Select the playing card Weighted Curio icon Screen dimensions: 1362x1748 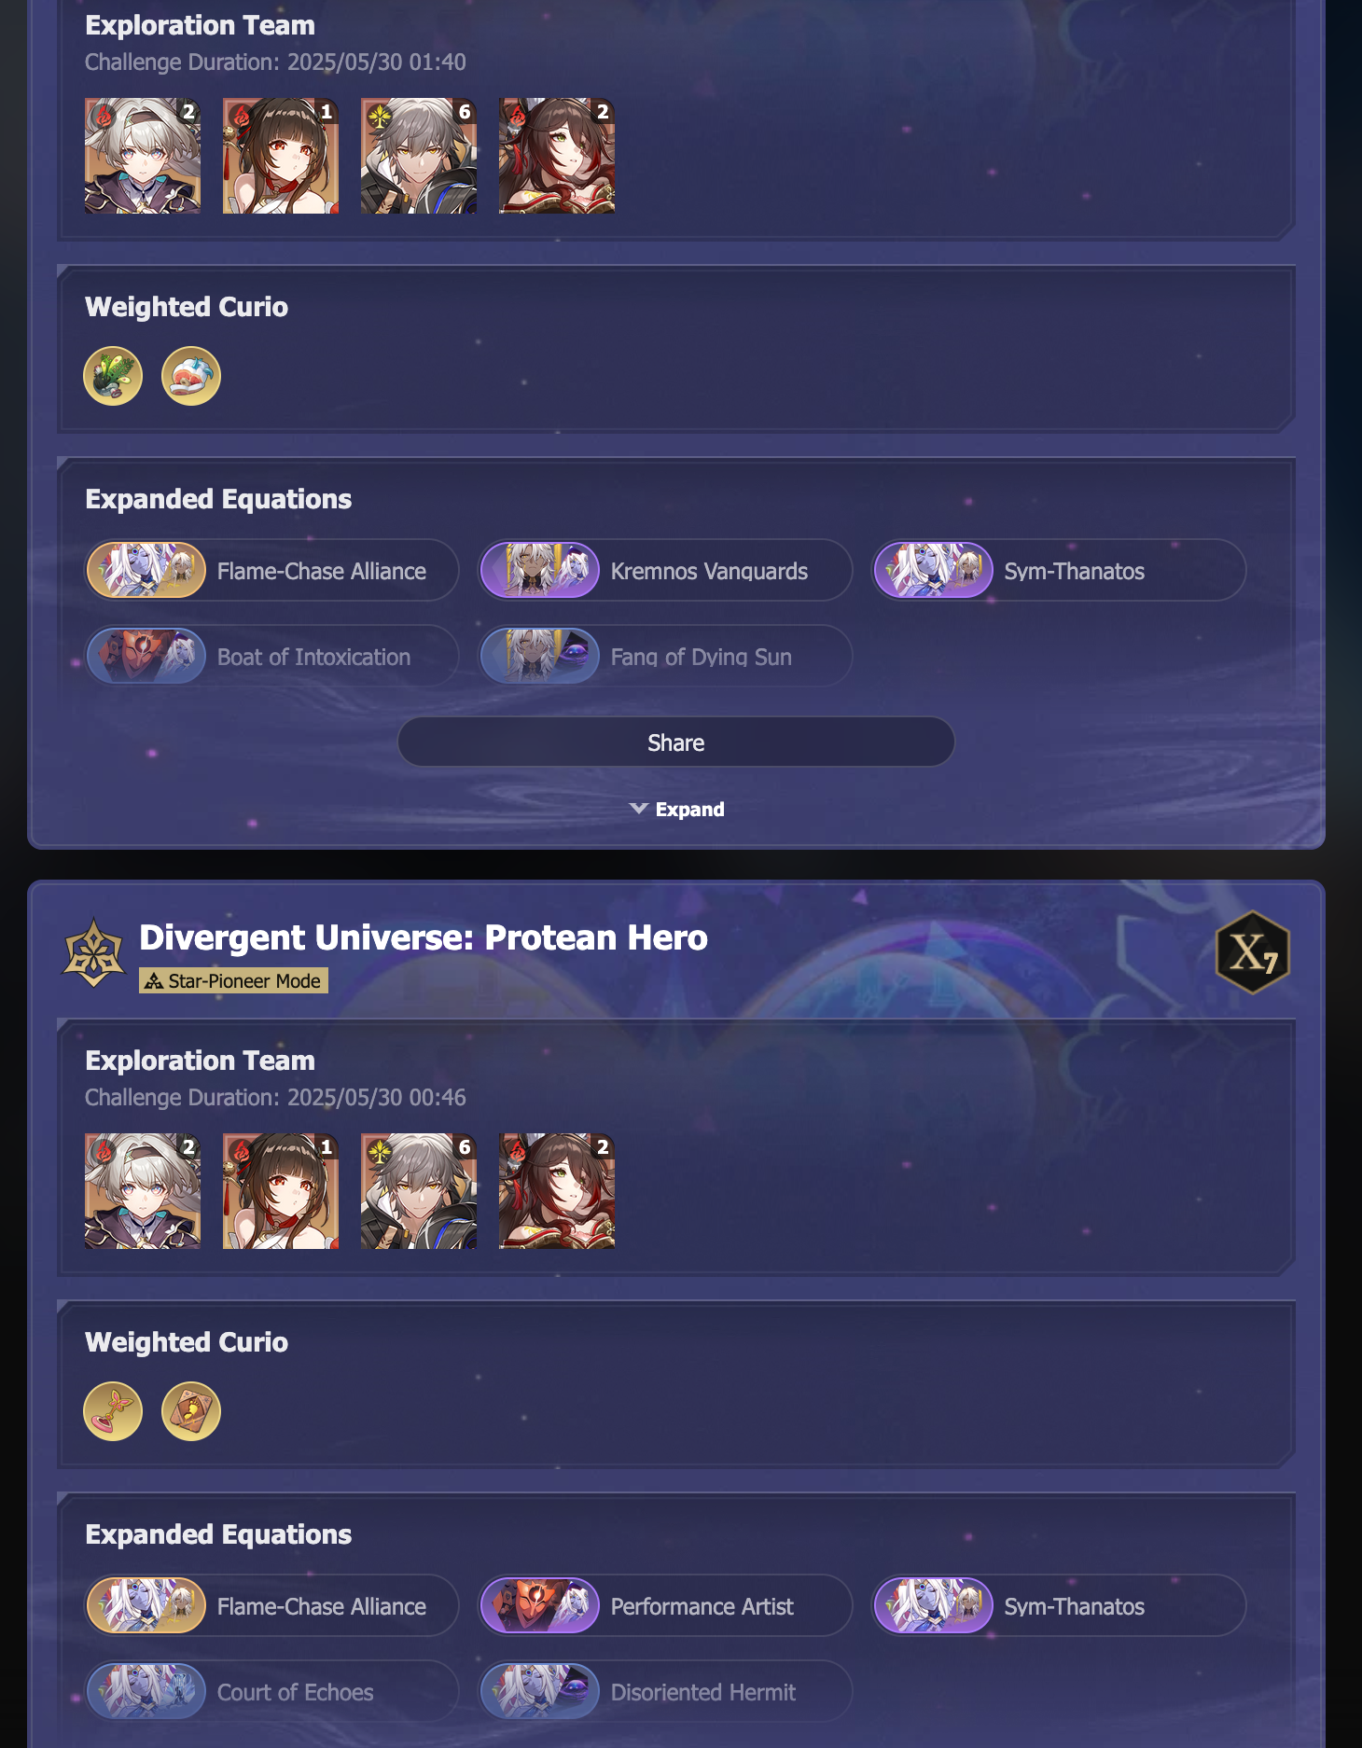click(x=191, y=1411)
